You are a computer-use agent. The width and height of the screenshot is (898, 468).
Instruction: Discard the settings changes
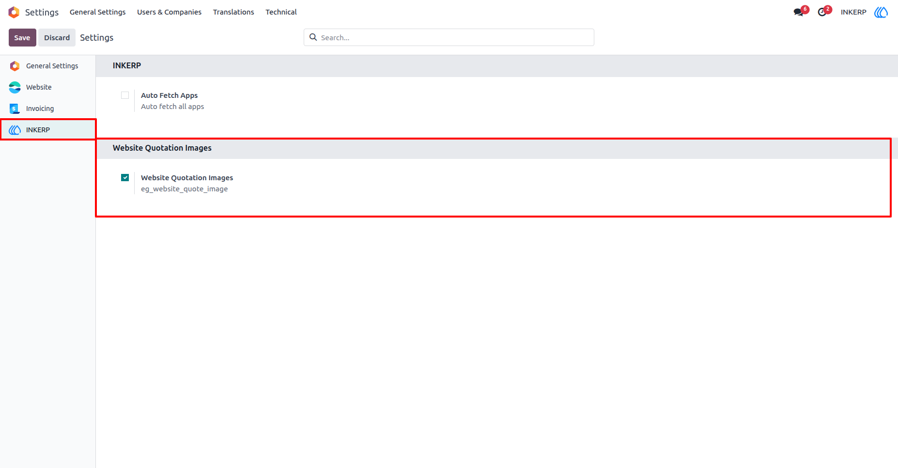click(x=57, y=38)
